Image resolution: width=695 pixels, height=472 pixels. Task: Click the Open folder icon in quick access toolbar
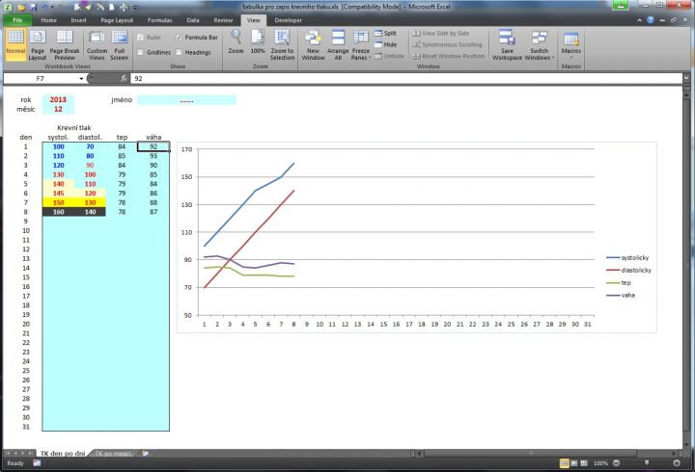click(x=21, y=7)
